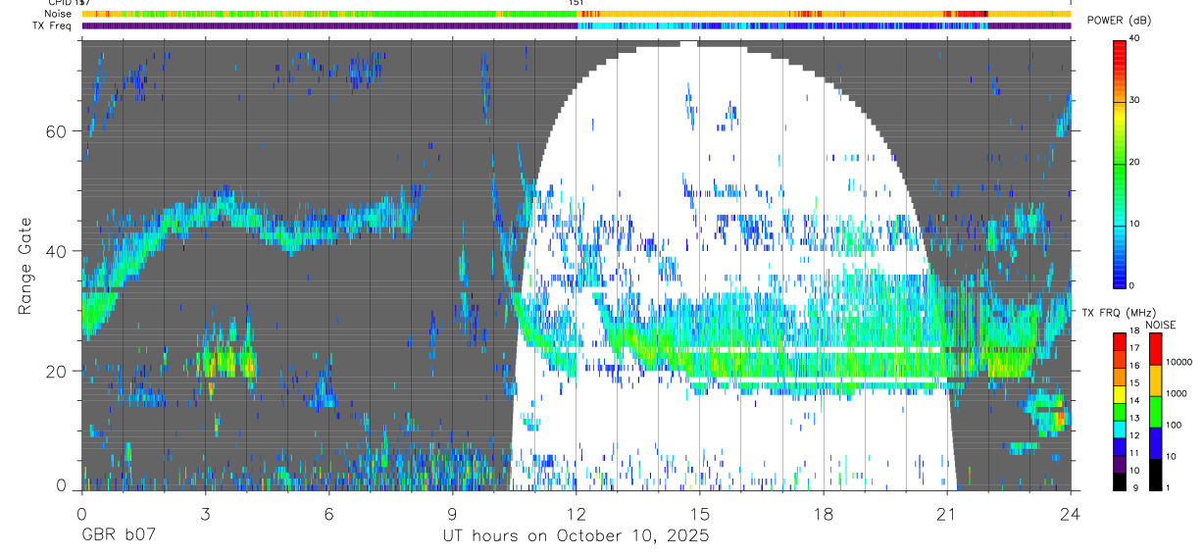This screenshot has width=1204, height=556.
Task: Click the NOISE color scale bar
Action: point(1156,411)
